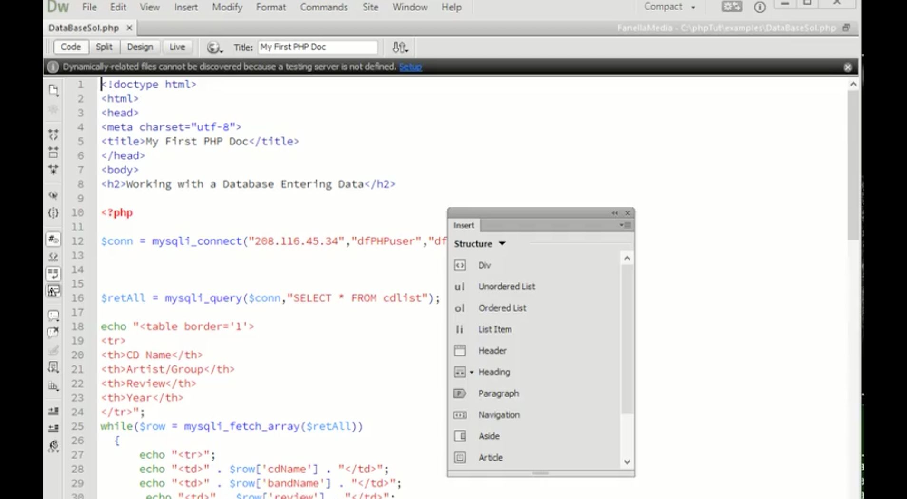
Task: Insert a List Item element
Action: pyautogui.click(x=535, y=329)
